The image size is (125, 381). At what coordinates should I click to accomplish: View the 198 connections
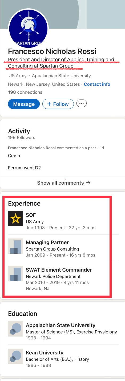25,92
